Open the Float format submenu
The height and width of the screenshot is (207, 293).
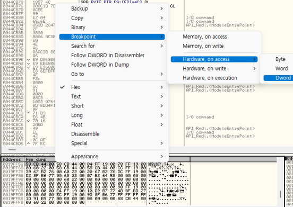112,124
